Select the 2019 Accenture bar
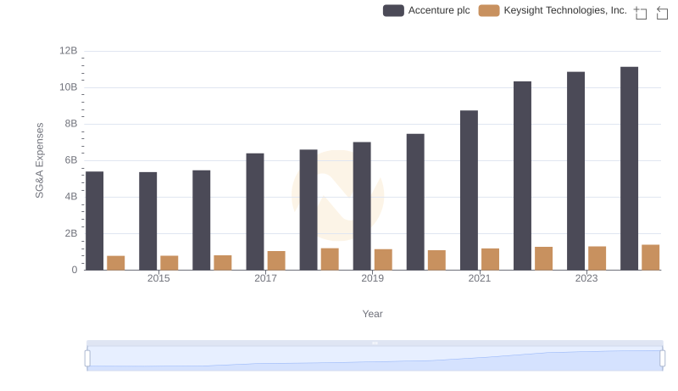This screenshot has height=391, width=678. coord(362,206)
